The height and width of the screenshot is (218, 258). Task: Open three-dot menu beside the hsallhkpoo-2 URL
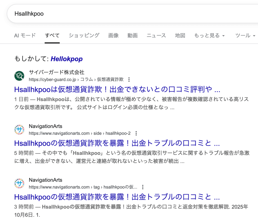[136, 133]
